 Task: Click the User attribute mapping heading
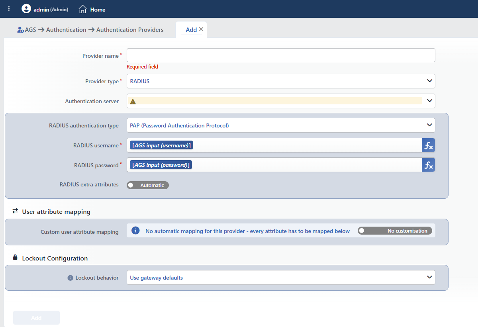coord(56,211)
